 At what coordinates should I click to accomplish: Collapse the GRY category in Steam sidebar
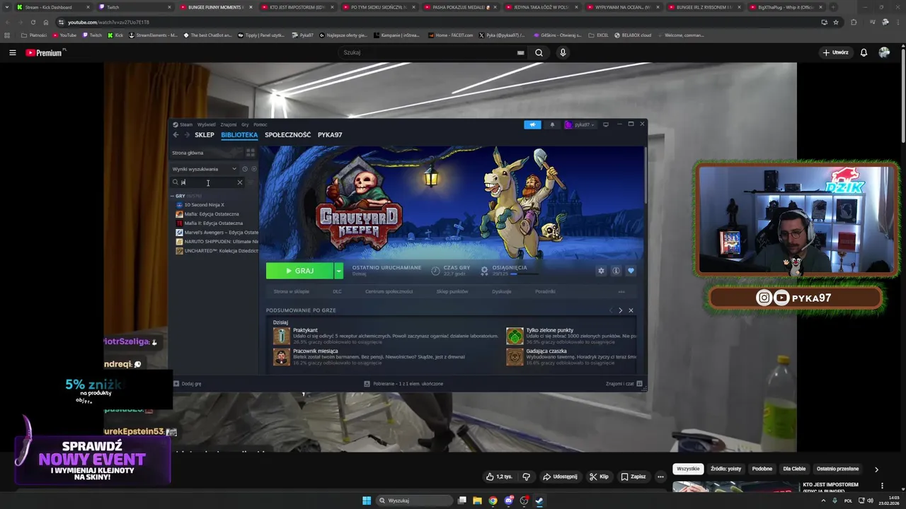(x=173, y=196)
